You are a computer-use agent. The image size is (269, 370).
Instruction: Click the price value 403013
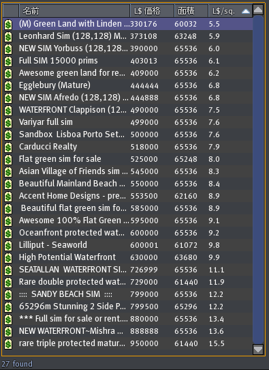(144, 61)
